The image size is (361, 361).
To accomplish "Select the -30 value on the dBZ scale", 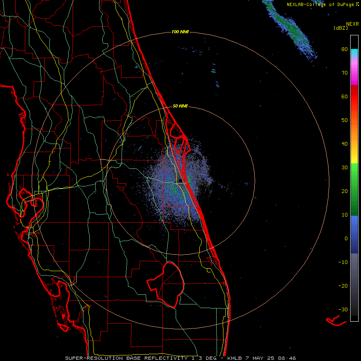I will (343, 309).
